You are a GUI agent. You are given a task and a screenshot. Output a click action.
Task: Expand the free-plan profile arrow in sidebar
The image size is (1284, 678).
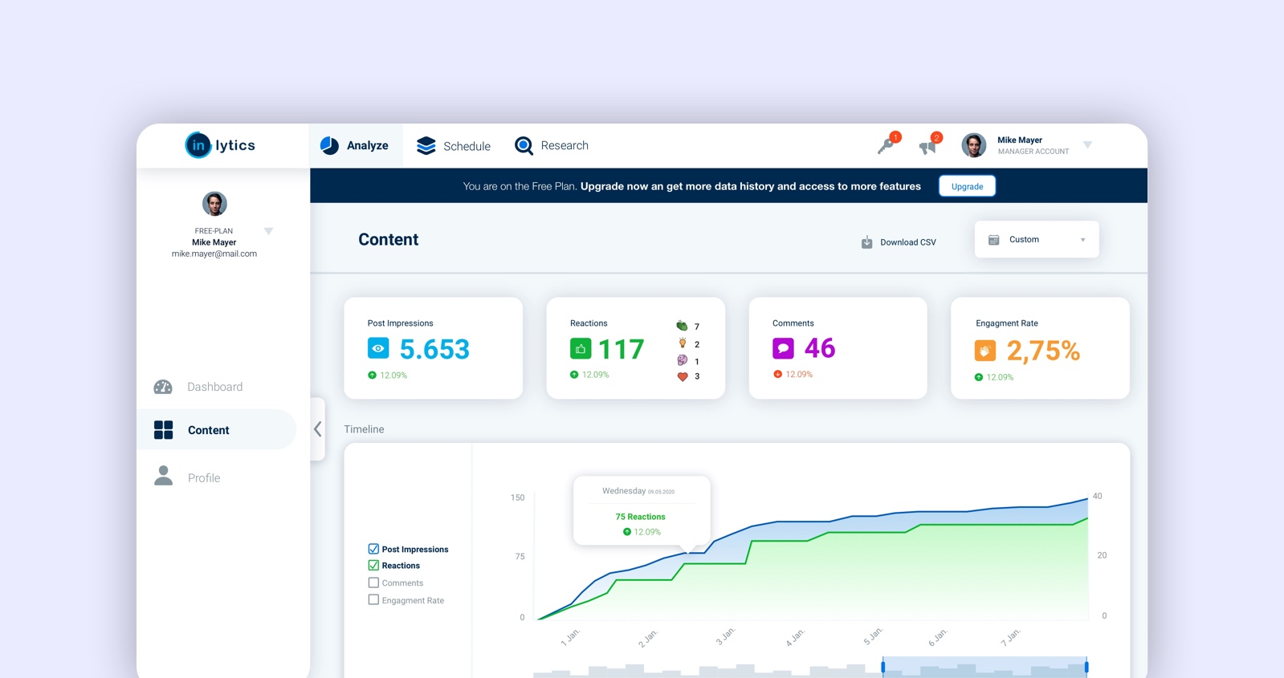[x=269, y=231]
